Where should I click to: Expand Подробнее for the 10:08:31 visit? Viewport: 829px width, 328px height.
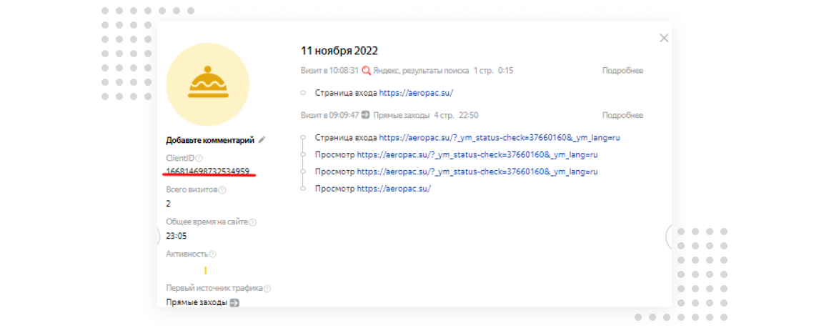(622, 71)
